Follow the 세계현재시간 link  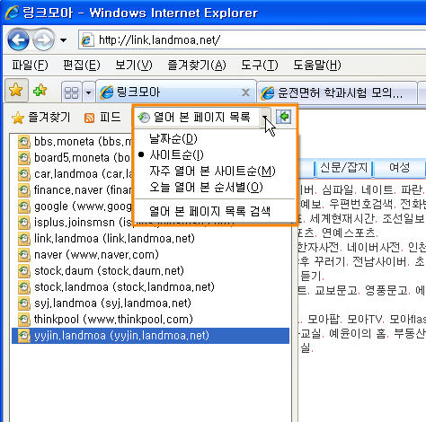pyautogui.click(x=342, y=218)
